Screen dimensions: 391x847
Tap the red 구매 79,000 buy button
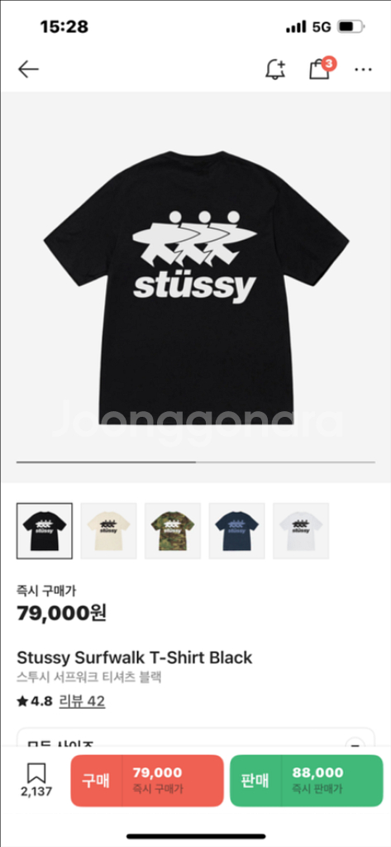[x=147, y=781]
